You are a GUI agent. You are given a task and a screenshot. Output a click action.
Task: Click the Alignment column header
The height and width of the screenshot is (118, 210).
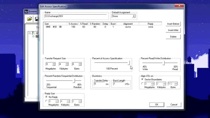[x=128, y=24]
